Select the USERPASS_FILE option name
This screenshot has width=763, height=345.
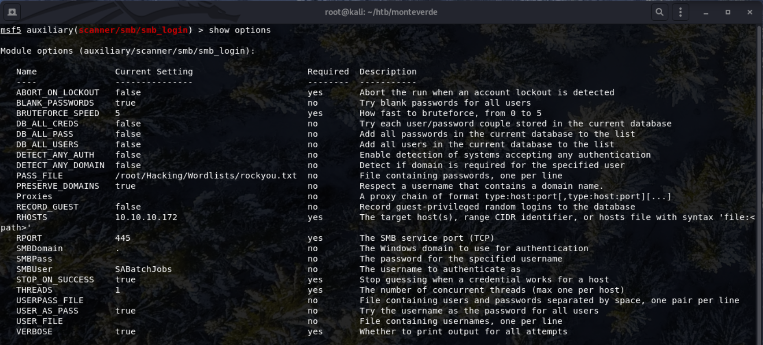point(50,300)
